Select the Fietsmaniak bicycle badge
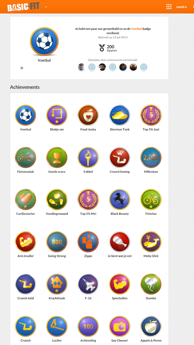Viewport: 194px width, 345px height. point(26,157)
